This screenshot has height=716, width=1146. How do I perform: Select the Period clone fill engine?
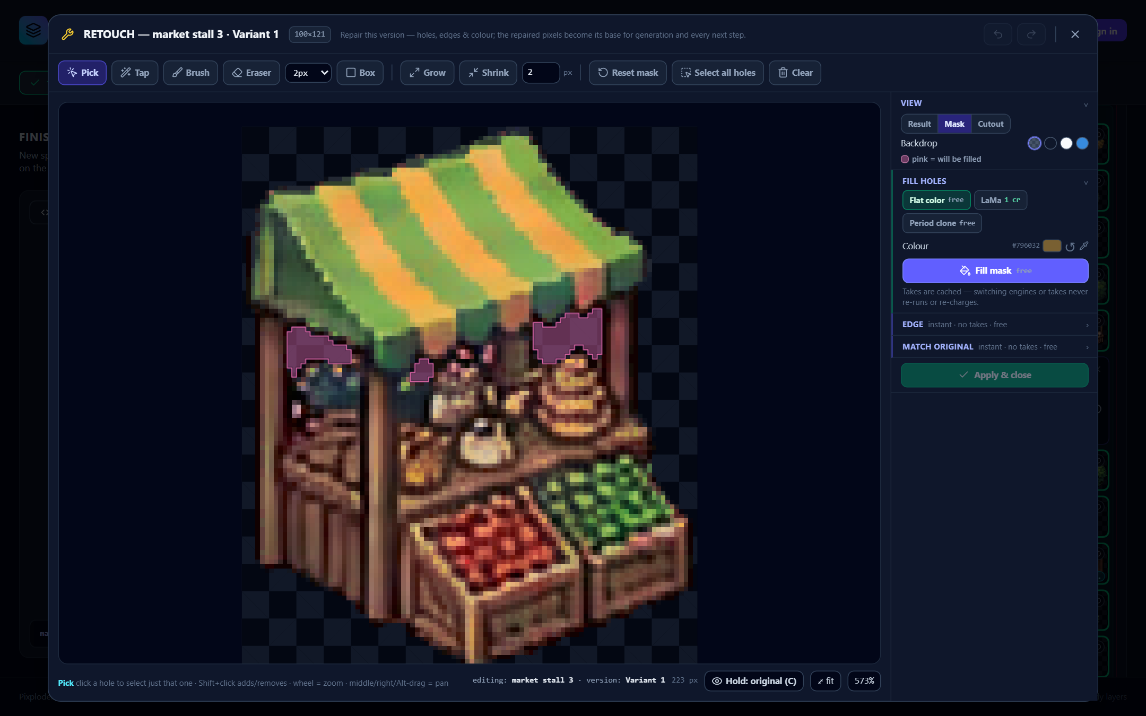point(942,223)
